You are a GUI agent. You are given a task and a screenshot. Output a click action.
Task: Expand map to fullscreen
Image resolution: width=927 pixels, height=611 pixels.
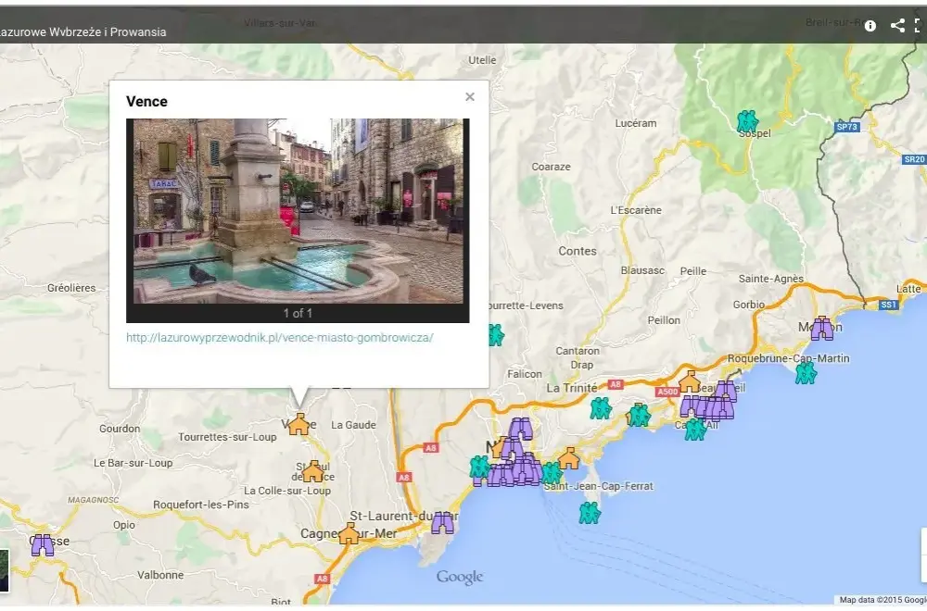(x=919, y=25)
